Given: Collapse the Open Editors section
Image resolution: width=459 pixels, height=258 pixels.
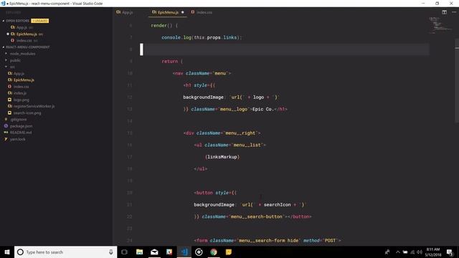Looking at the screenshot, I should [17, 21].
